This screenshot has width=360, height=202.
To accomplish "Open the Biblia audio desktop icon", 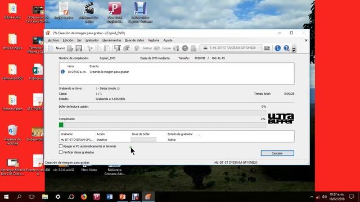I will point(12,11).
